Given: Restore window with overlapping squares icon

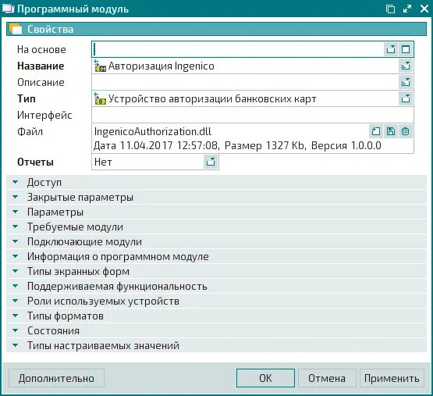Looking at the screenshot, I should [x=390, y=9].
